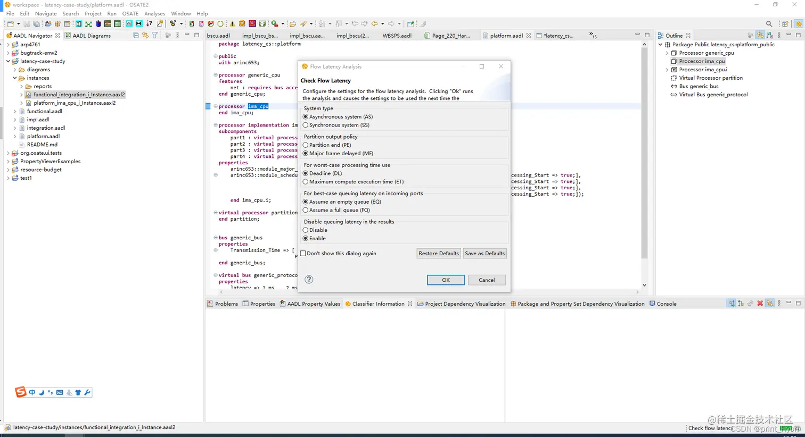Click the Save toolbar icon
The image size is (805, 437).
click(27, 24)
